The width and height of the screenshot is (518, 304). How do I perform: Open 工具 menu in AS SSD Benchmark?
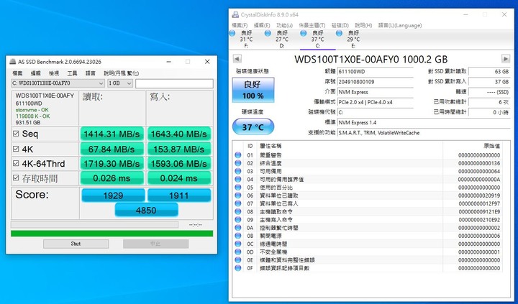72,73
